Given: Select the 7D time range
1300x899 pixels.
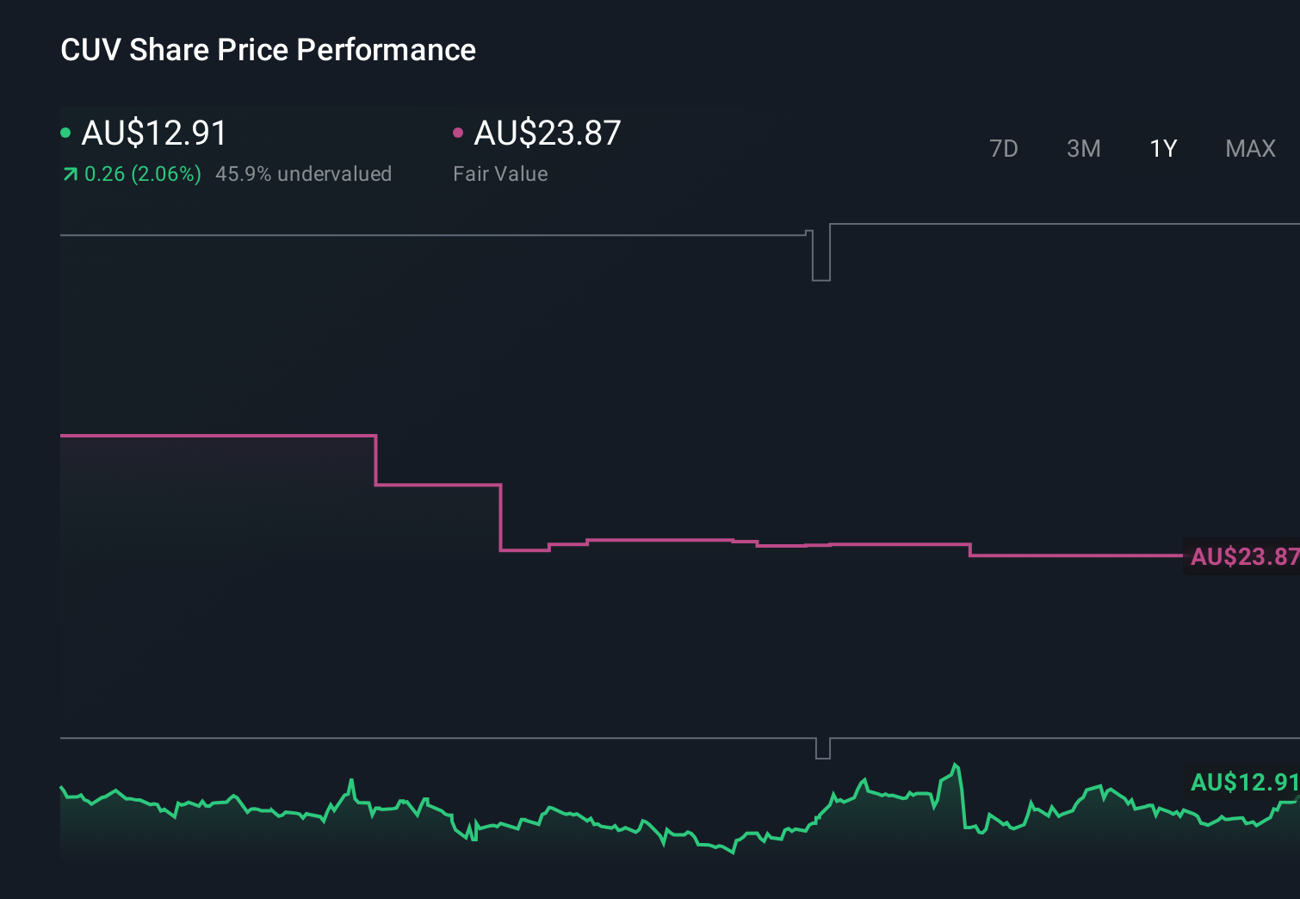Looking at the screenshot, I should coord(1004,148).
